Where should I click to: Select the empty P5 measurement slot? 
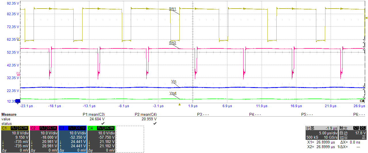pyautogui.click(x=307, y=114)
